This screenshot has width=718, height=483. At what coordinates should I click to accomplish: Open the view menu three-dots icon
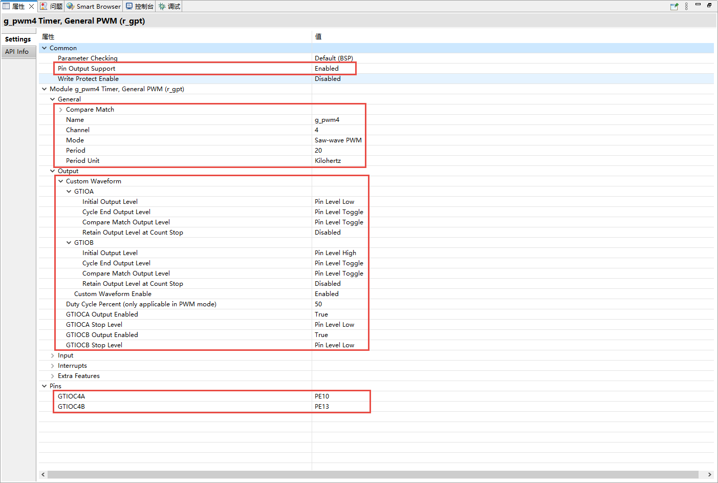pos(686,6)
